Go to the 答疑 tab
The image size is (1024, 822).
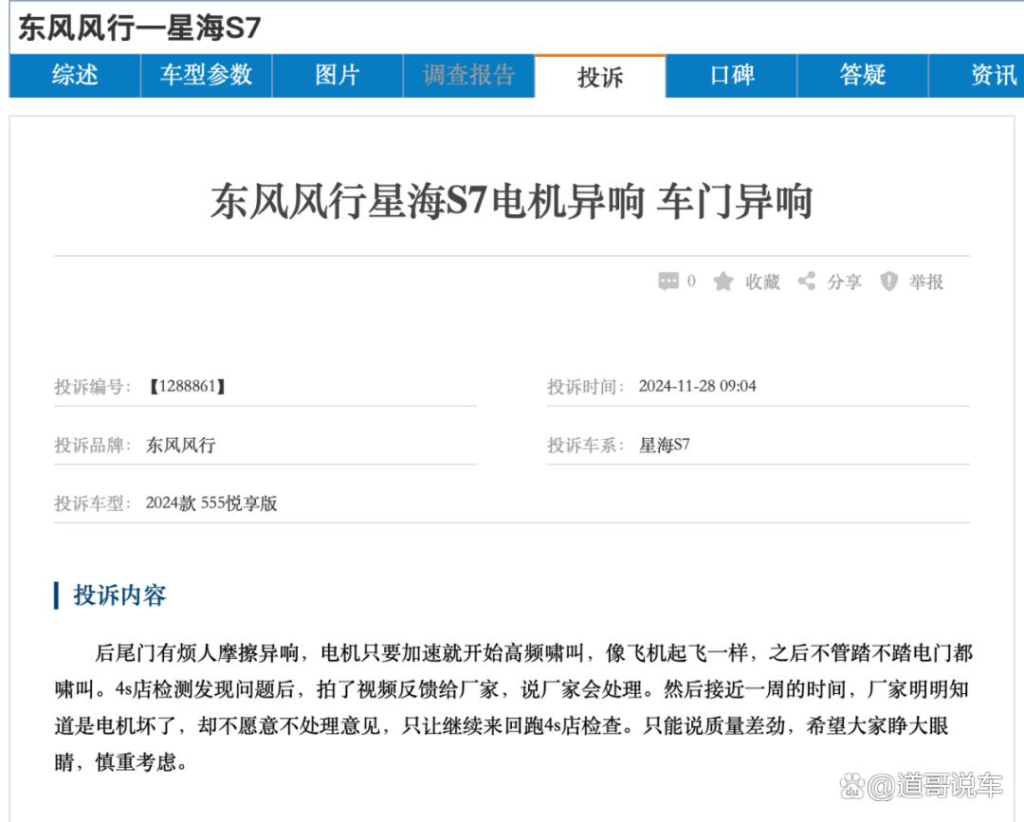[x=863, y=76]
